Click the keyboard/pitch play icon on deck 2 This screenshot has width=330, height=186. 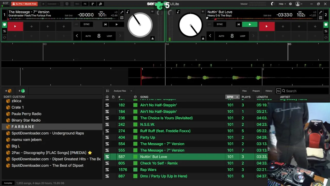[x=320, y=18]
